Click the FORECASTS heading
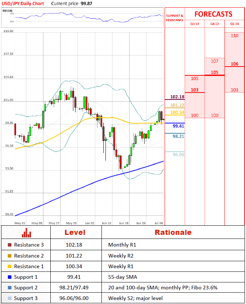The width and height of the screenshot is (246, 304). point(213,14)
